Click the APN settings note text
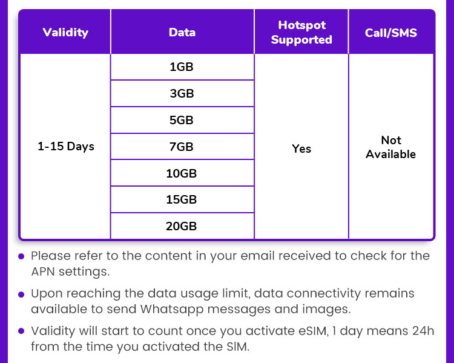 coord(231,264)
